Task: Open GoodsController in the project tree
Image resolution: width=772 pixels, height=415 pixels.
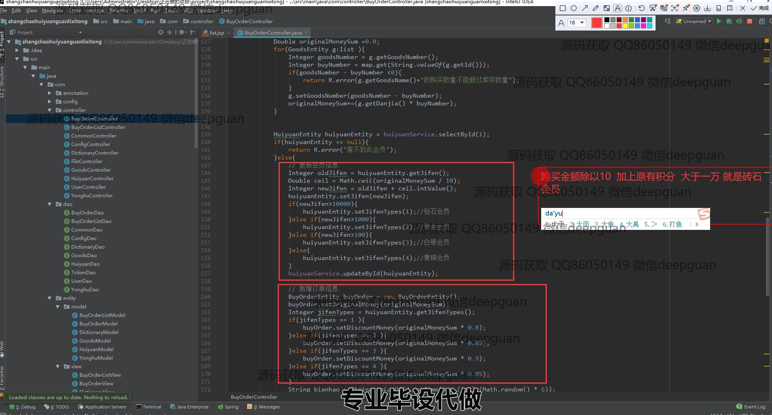Action: [x=91, y=170]
